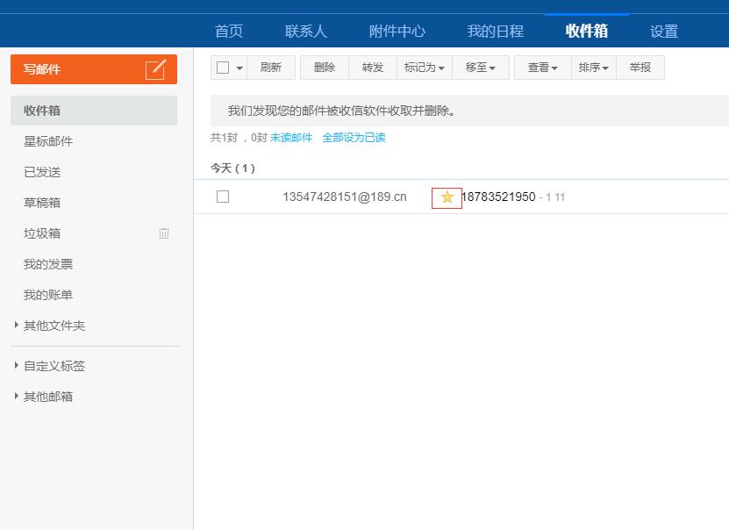Toggle the select-all checkbox in toolbar
This screenshot has width=729, height=530.
[x=223, y=68]
